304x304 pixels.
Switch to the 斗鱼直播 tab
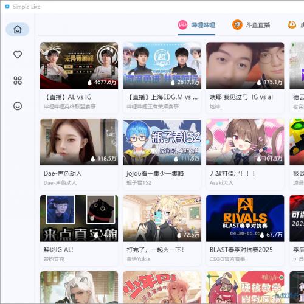tap(251, 25)
